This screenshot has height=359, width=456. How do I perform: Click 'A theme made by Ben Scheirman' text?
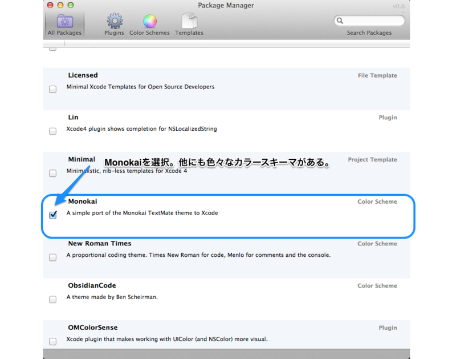pos(112,297)
